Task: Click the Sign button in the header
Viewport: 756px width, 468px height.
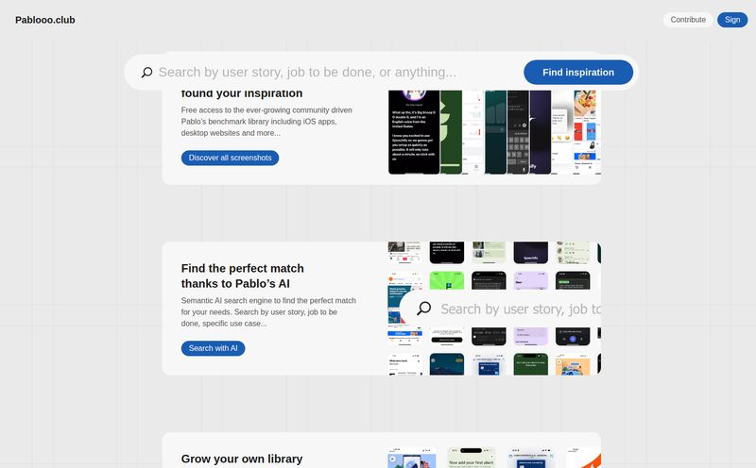Action: pyautogui.click(x=732, y=20)
